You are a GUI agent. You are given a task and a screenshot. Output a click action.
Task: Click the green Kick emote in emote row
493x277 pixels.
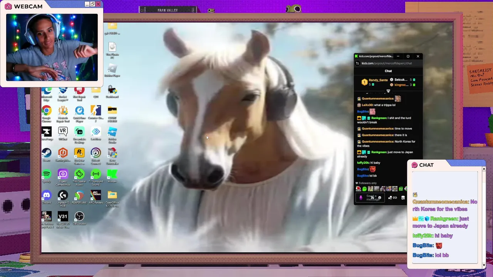364,189
